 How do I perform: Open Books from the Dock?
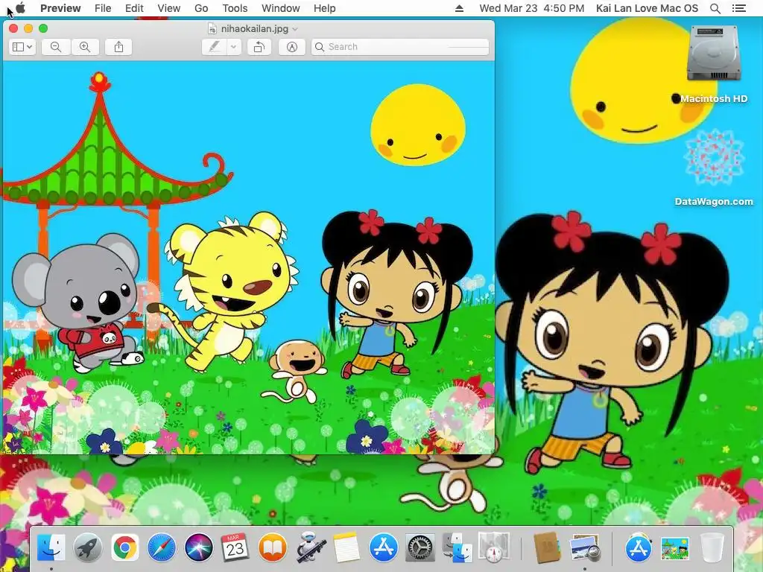tap(273, 547)
